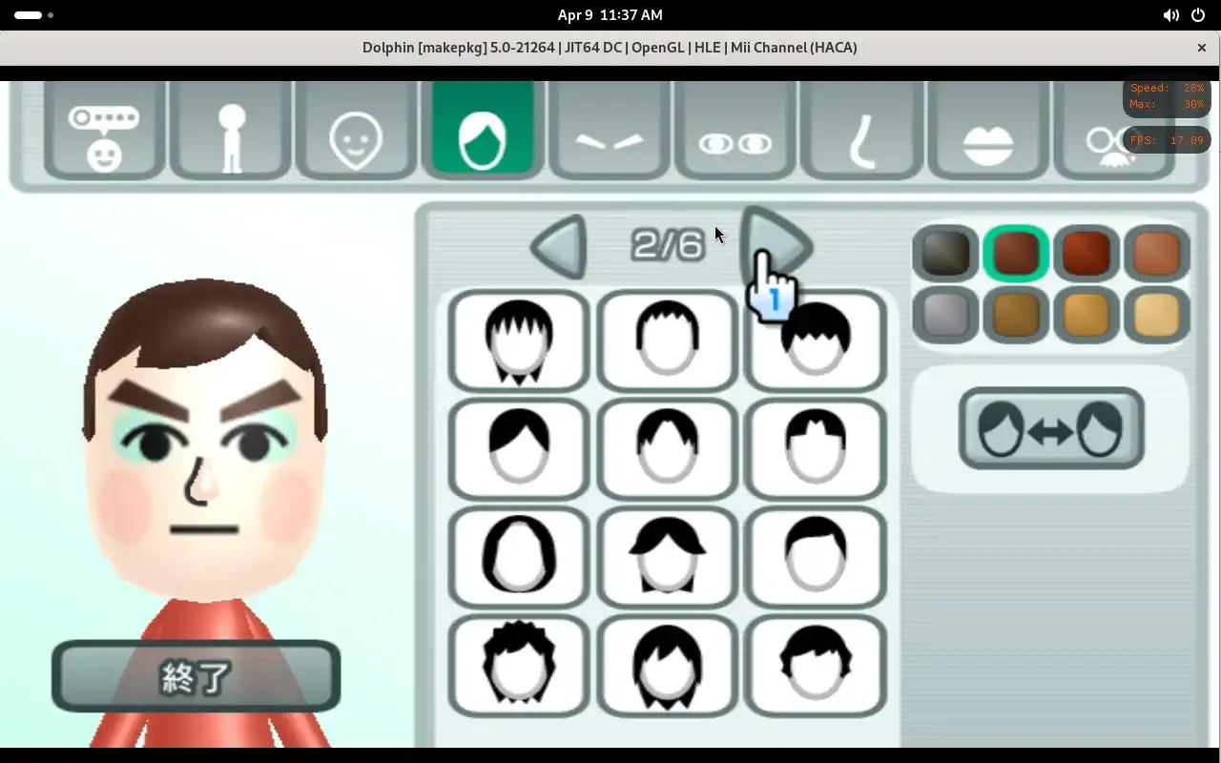Select the dark brown hair color

tap(1016, 253)
